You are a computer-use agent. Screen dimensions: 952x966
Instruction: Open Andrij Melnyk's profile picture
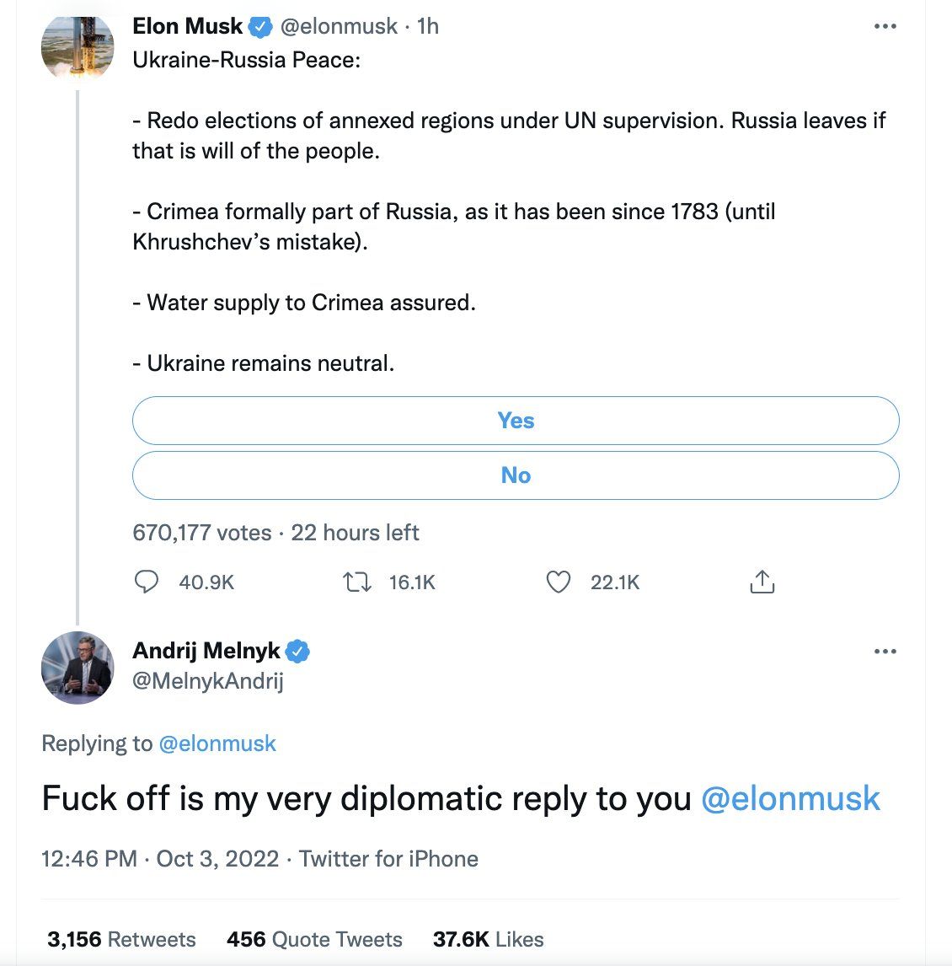click(x=78, y=668)
